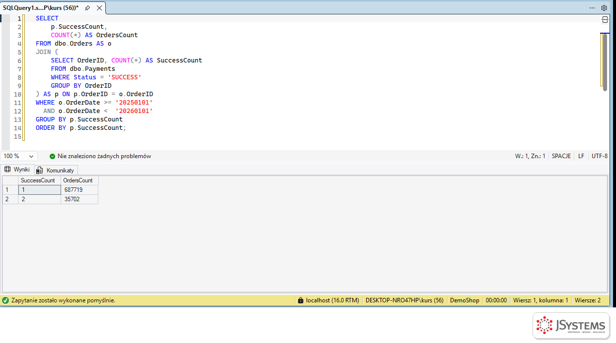Click 'localhost (16.0 RTM)' in status bar

tap(332, 300)
